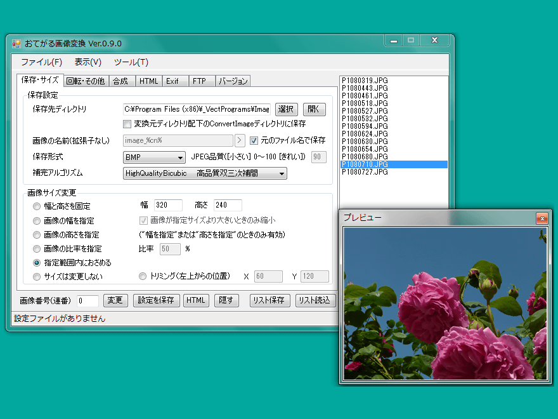Open the ツール(T) menu

(131, 62)
